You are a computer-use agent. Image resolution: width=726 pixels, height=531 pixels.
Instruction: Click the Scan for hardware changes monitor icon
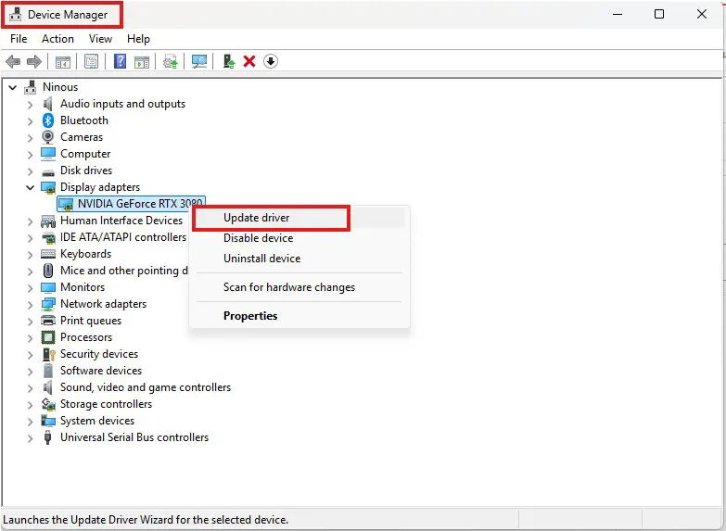pos(199,61)
